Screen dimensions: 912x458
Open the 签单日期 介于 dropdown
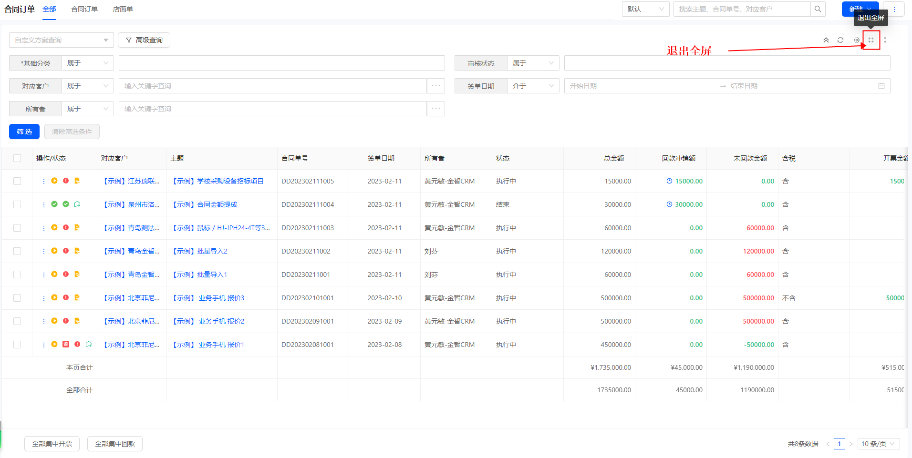click(x=533, y=86)
